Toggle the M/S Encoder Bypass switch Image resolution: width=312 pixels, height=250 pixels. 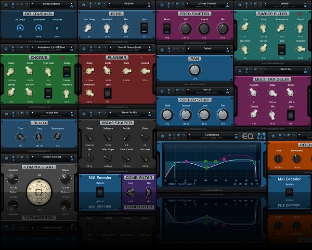pos(100,192)
